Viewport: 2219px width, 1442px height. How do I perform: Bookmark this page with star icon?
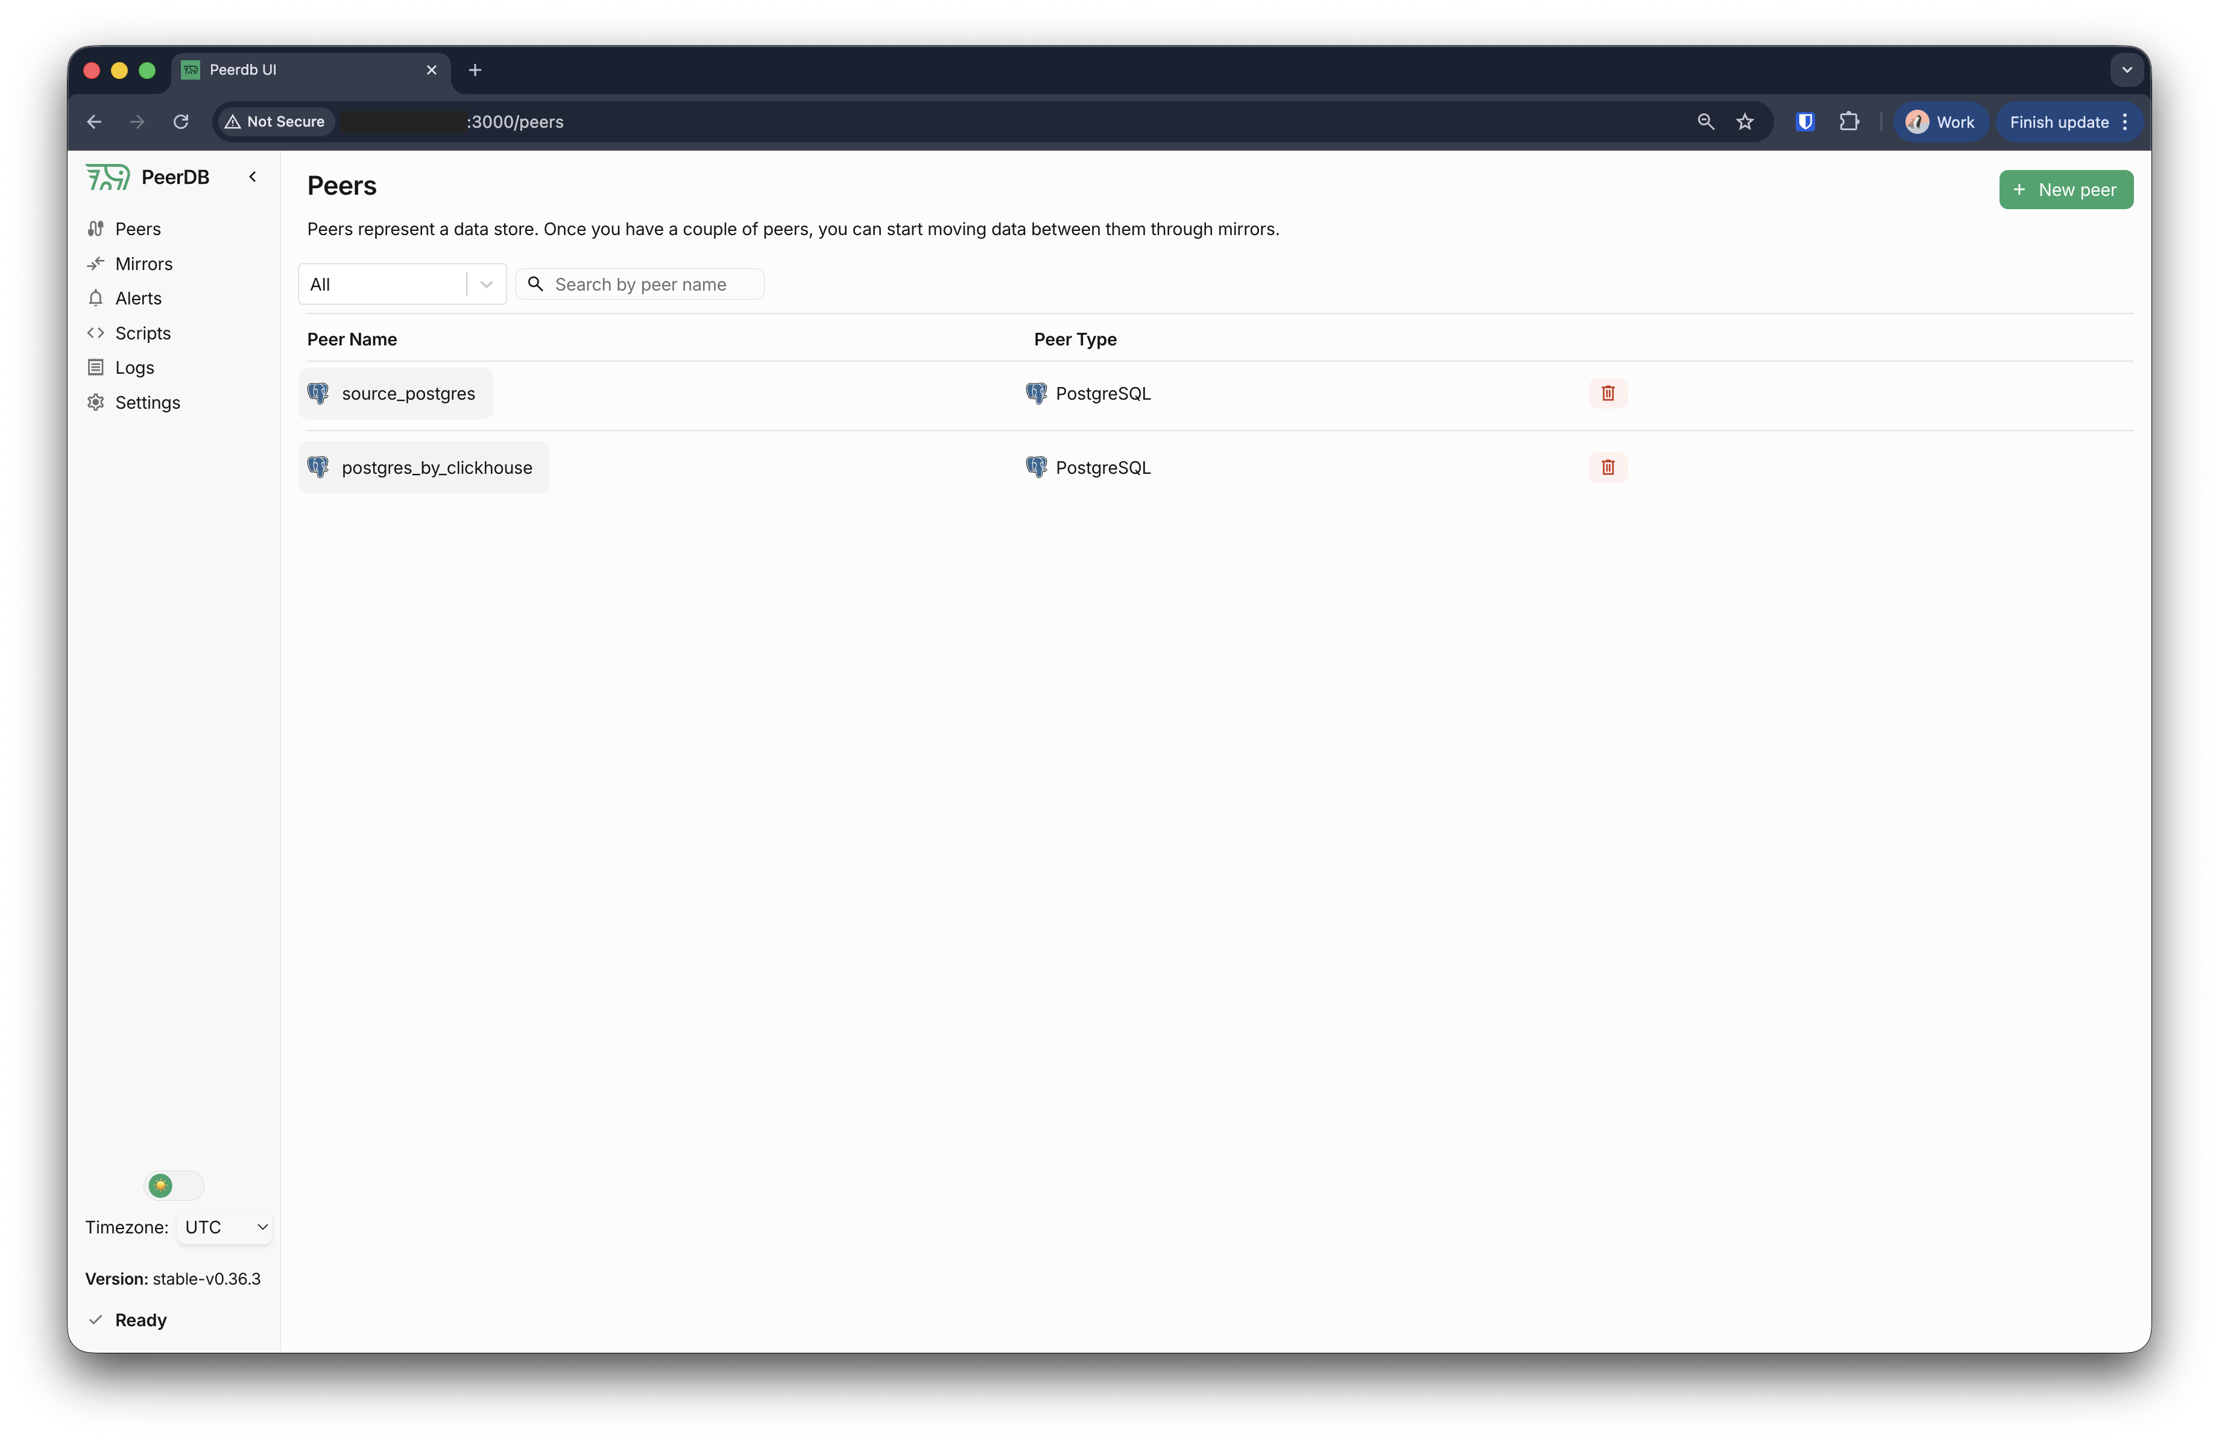point(1744,122)
